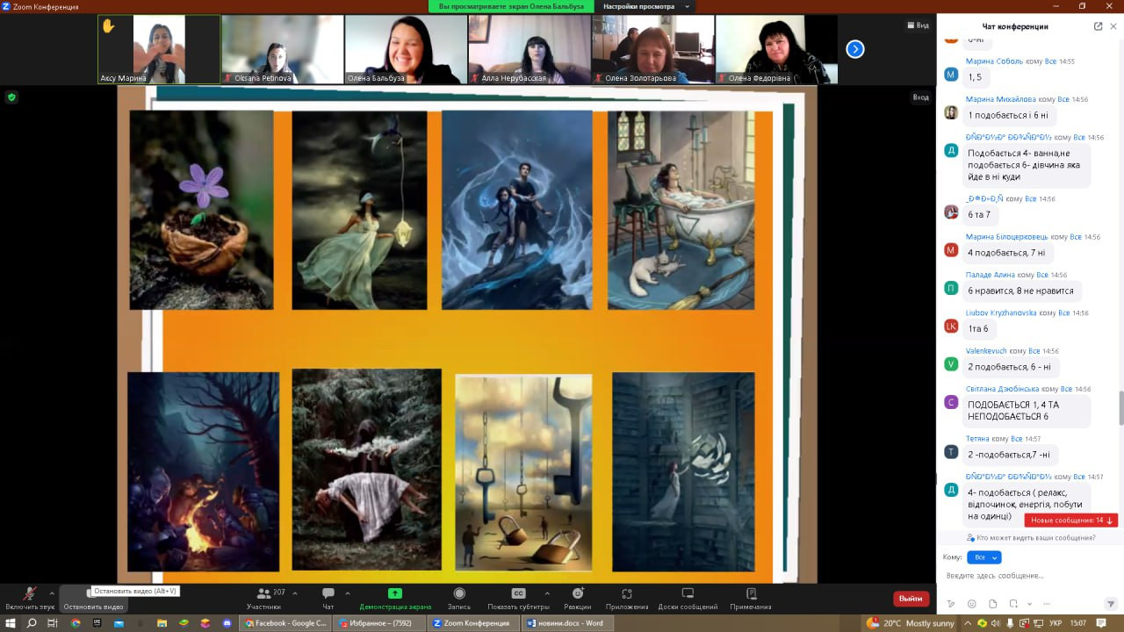1124x632 pixels.
Task: Expand subtitle options arrow
Action: coord(547,593)
